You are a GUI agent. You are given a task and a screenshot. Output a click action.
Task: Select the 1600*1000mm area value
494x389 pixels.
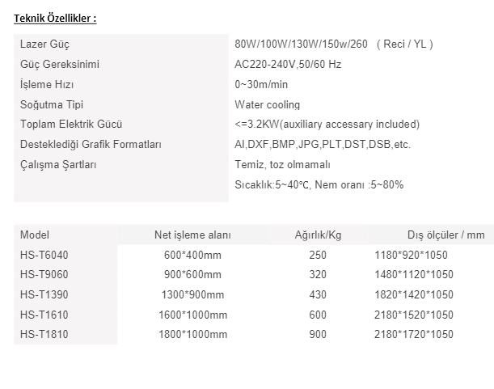[192, 315]
